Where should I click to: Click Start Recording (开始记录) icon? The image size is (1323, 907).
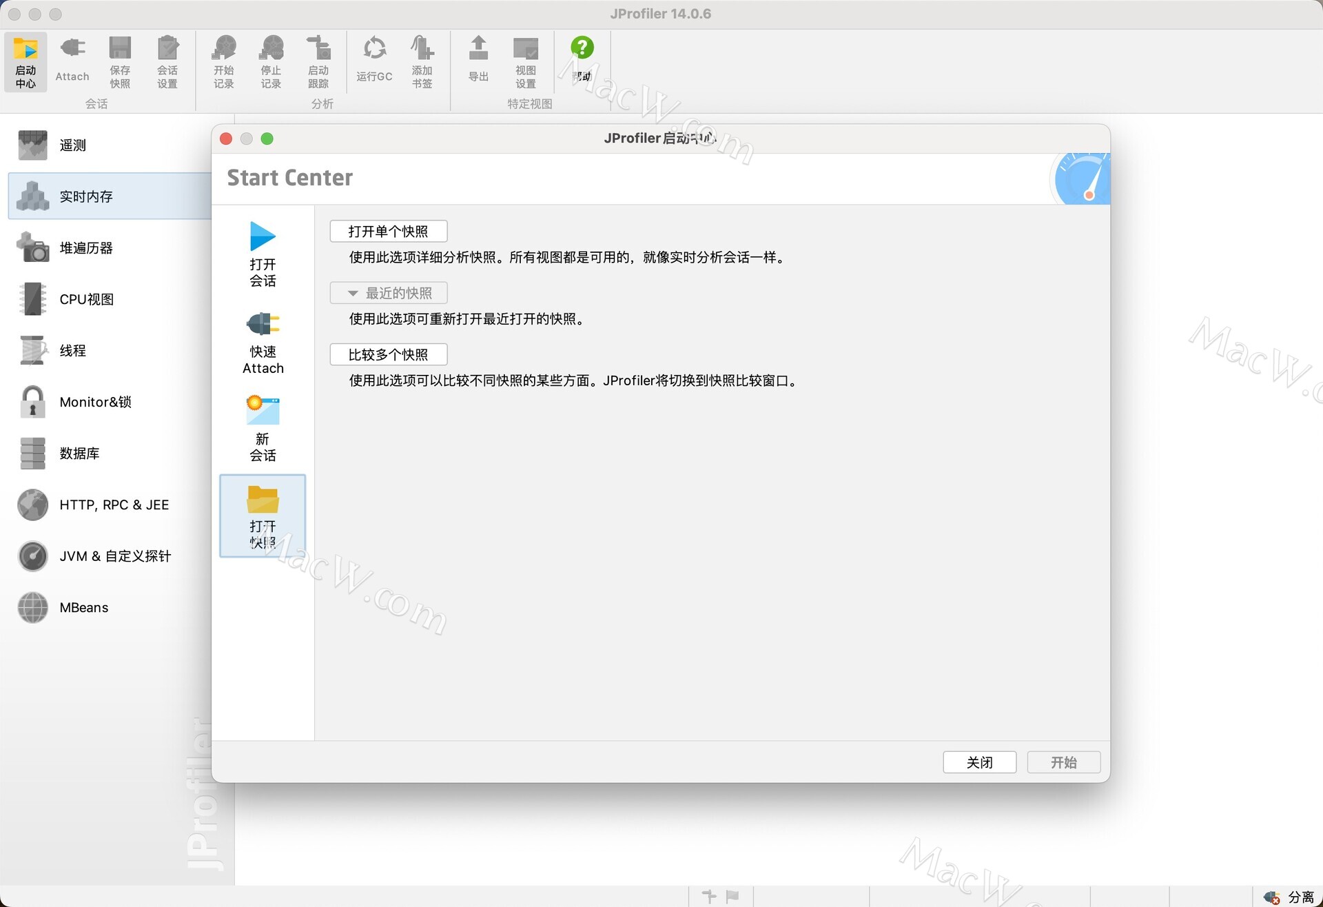coord(224,62)
